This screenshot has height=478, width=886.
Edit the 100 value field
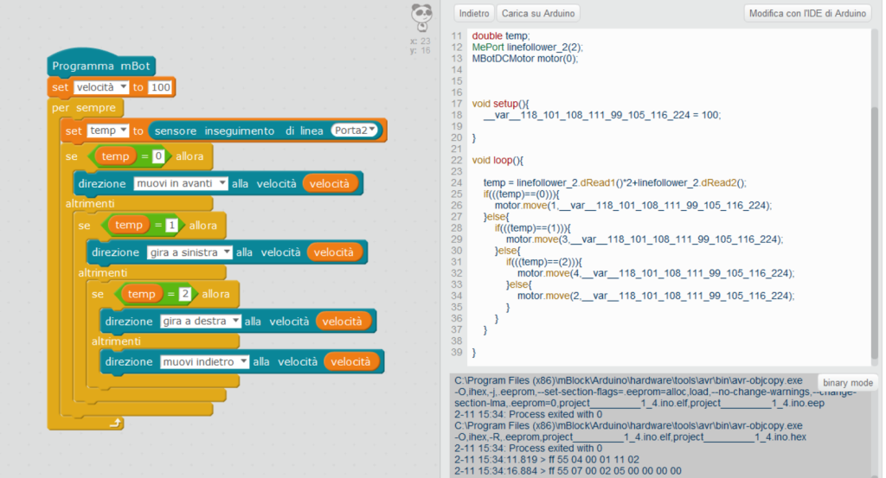160,87
